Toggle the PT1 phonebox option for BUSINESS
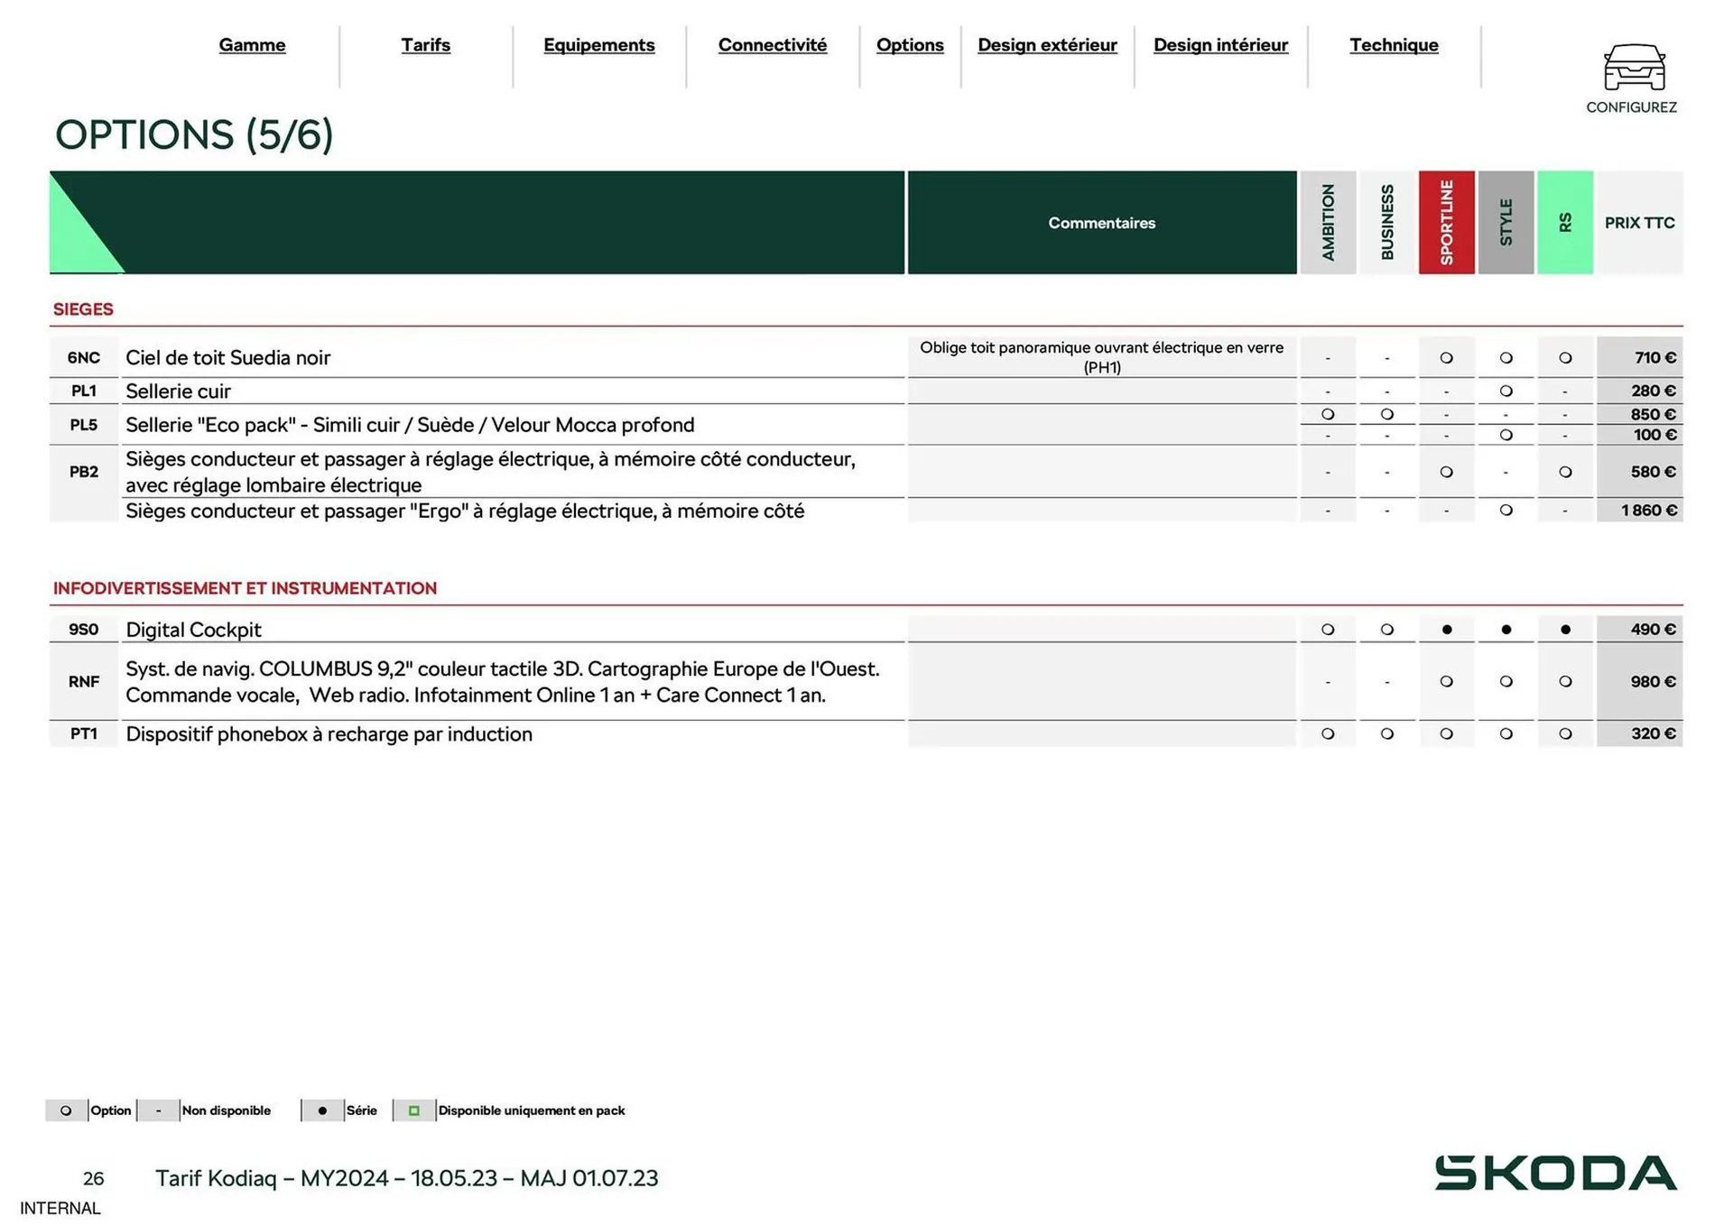This screenshot has height=1225, width=1733. coord(1387,733)
